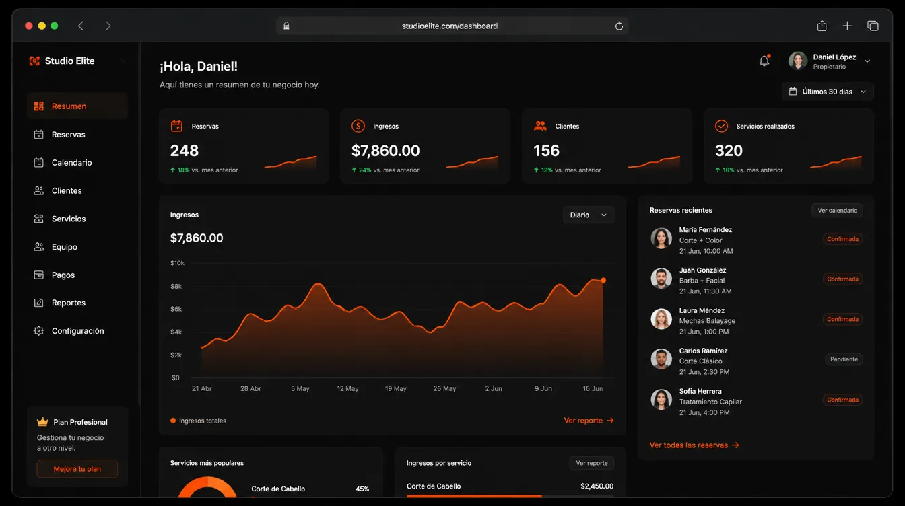Click the Servicios más populares donut chart

pos(207,489)
